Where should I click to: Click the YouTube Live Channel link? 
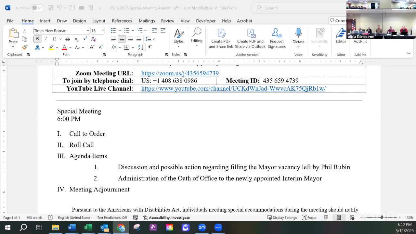pyautogui.click(x=233, y=88)
